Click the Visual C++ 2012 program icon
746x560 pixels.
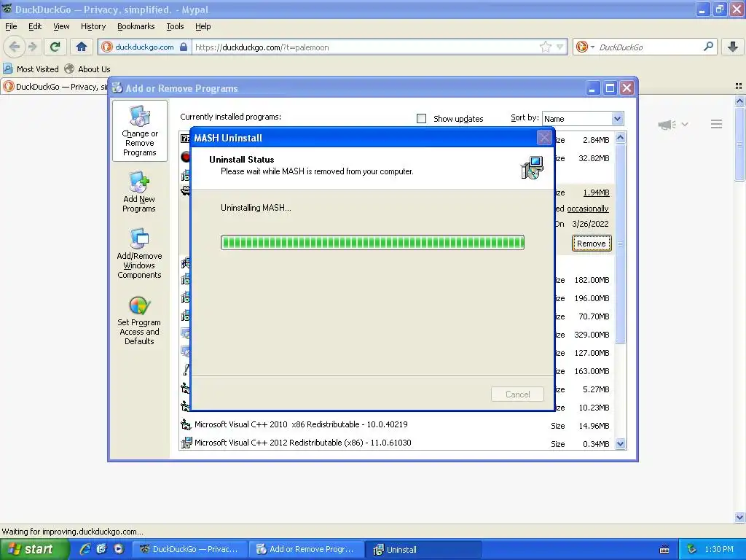186,443
